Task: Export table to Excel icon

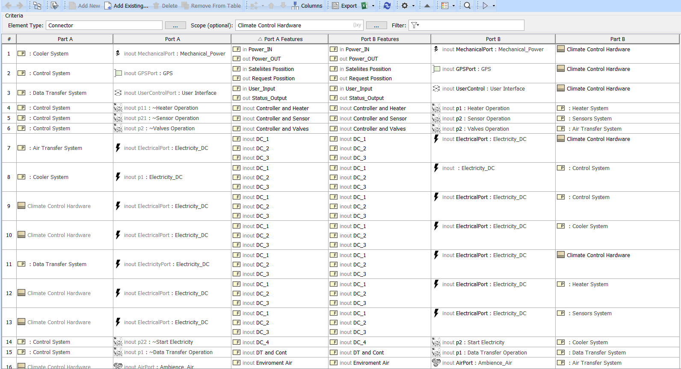Action: click(x=364, y=6)
